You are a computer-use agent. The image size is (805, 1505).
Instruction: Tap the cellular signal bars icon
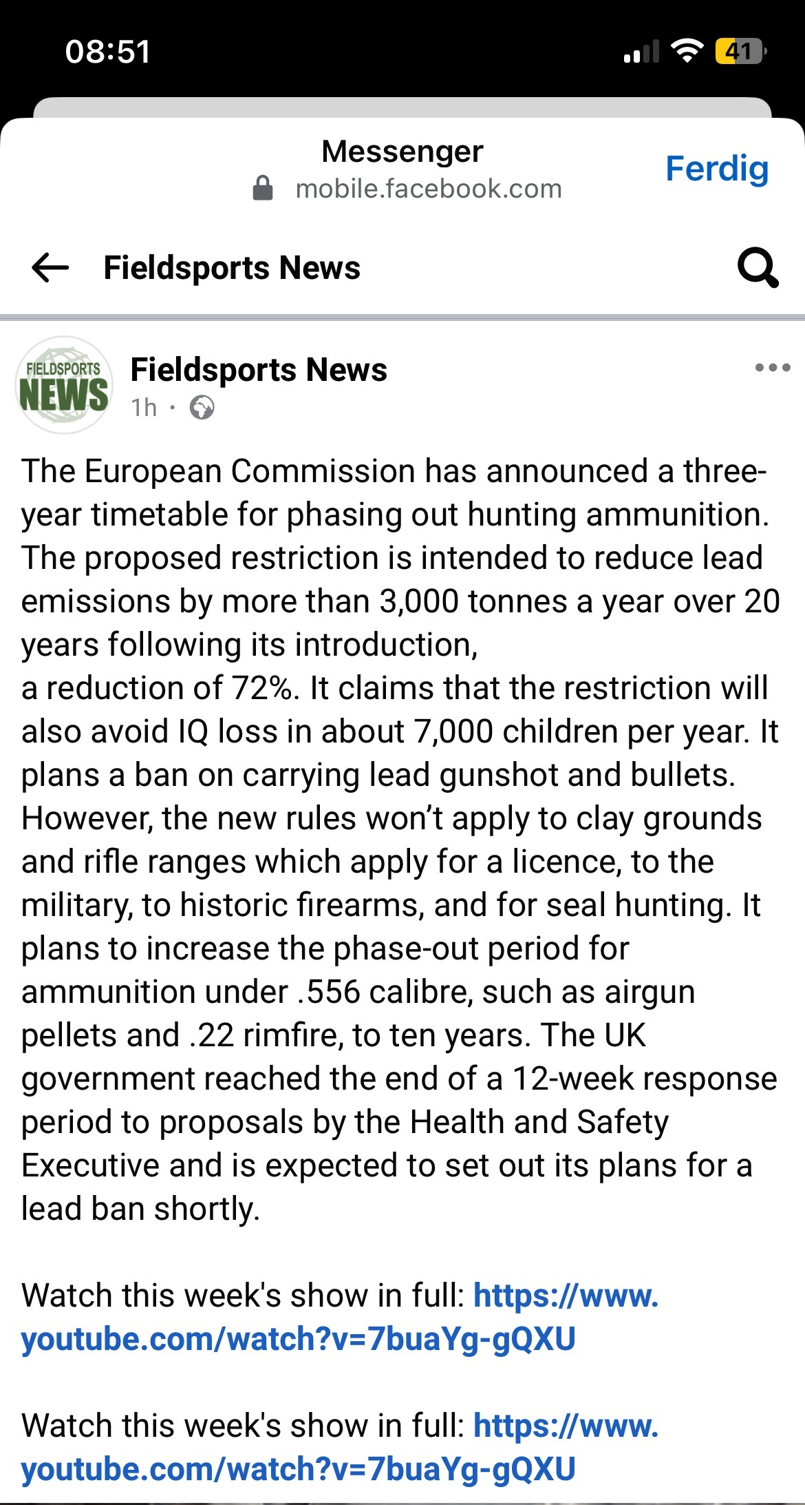pos(641,52)
